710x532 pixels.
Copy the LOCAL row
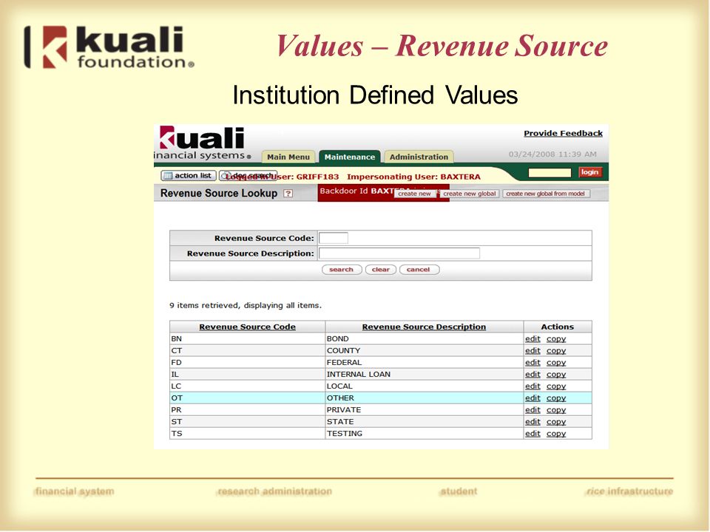click(x=556, y=386)
